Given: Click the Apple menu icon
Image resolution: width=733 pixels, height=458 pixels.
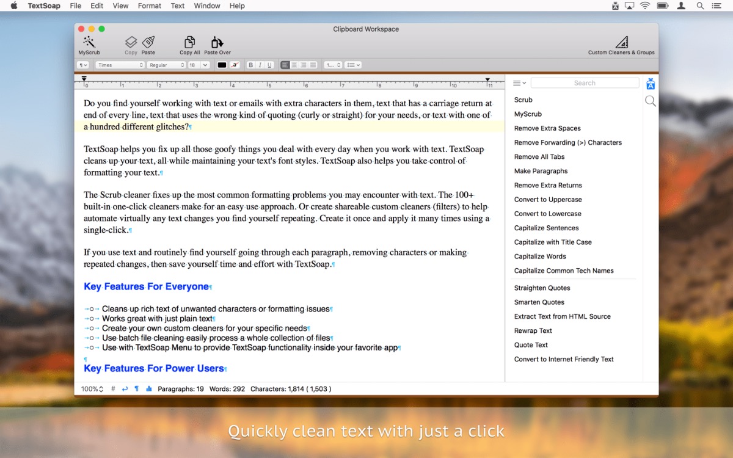Looking at the screenshot, I should [x=14, y=5].
